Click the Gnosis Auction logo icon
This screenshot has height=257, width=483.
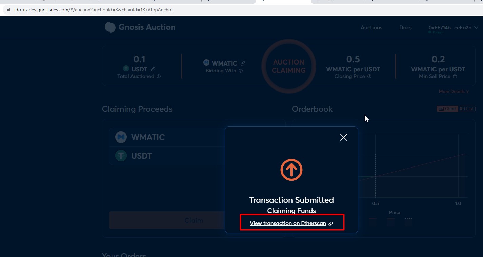110,27
